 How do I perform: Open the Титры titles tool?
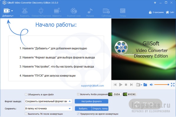123,12
